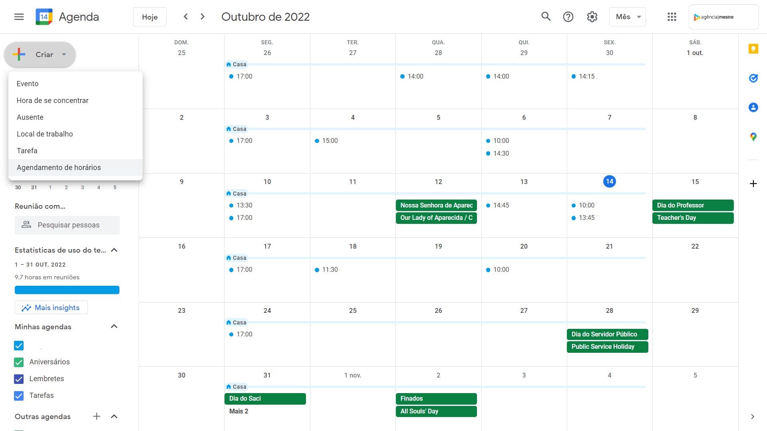
Task: Uncheck the Lembretes calendar checkbox
Action: 19,379
